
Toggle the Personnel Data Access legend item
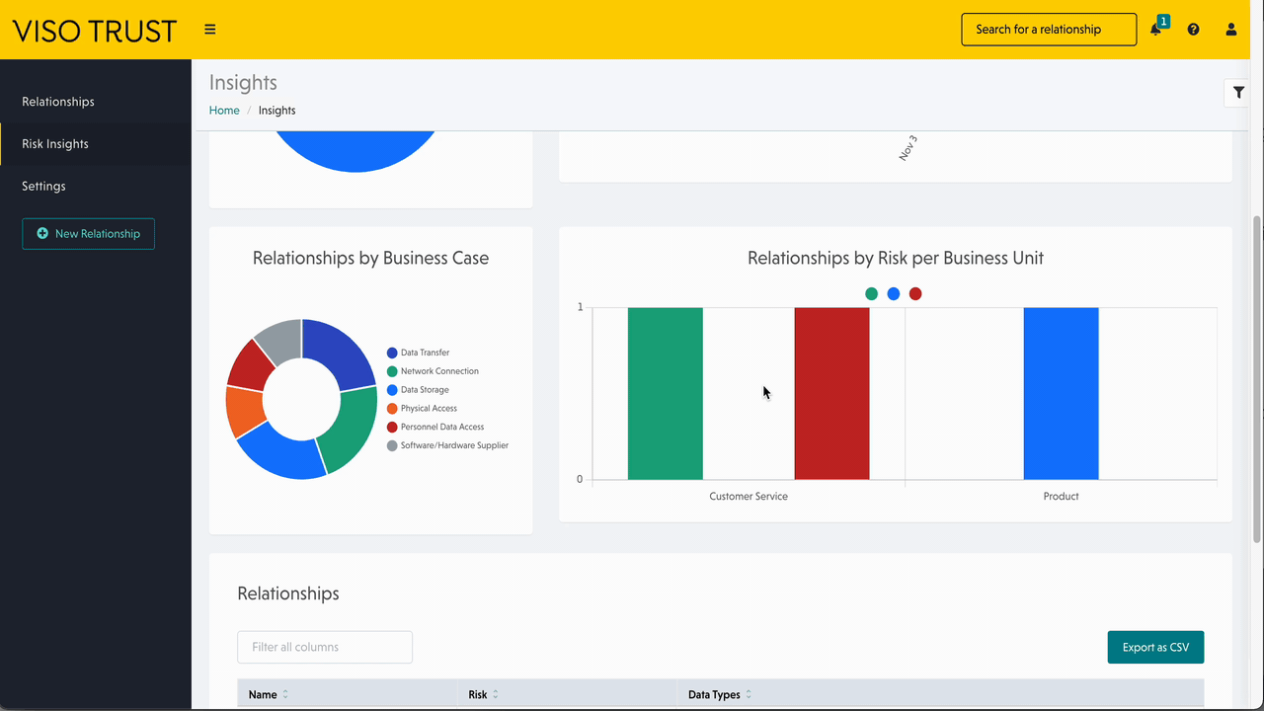(436, 428)
